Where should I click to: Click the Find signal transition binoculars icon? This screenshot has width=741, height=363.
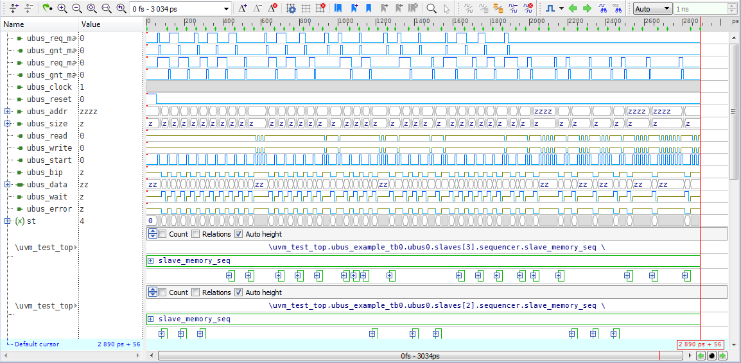[602, 8]
